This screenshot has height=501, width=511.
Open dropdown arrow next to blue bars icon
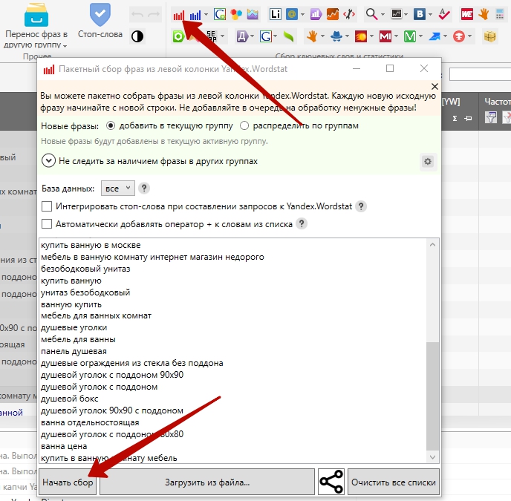click(206, 15)
